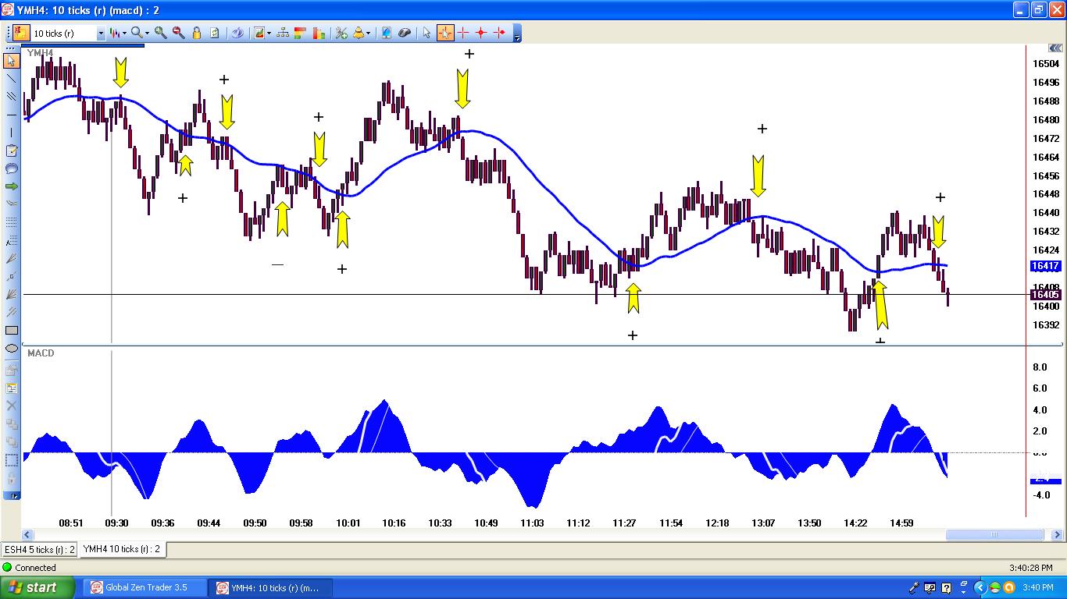Select the note text annotation tool
Image resolution: width=1067 pixels, height=599 pixels.
click(x=12, y=151)
